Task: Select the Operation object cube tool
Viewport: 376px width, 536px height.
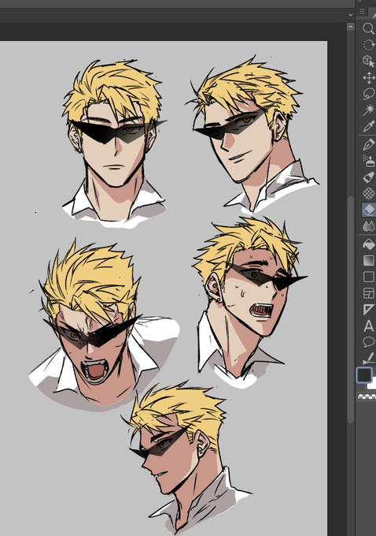Action: pyautogui.click(x=368, y=61)
